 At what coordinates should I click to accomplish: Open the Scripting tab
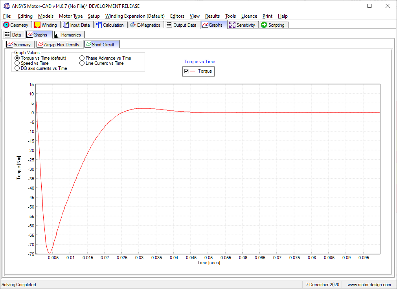coord(273,25)
